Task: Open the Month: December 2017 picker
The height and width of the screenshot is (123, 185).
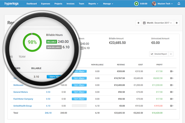Action: click(x=158, y=23)
